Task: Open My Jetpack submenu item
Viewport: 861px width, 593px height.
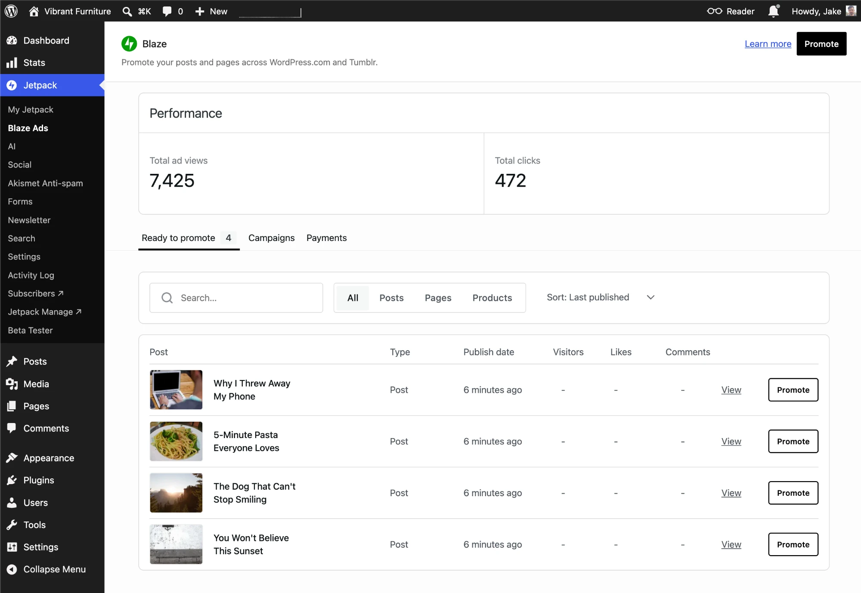Action: 31,110
